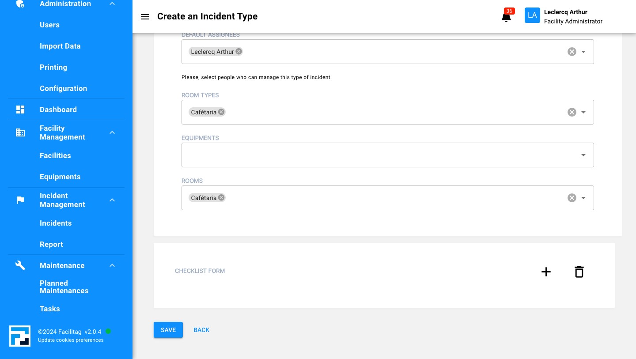The width and height of the screenshot is (636, 359).
Task: Click the Incident Management flag icon
Action: click(20, 200)
